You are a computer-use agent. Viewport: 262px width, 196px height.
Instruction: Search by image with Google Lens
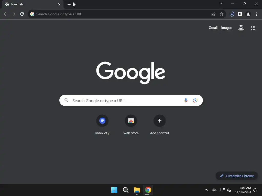point(195,101)
